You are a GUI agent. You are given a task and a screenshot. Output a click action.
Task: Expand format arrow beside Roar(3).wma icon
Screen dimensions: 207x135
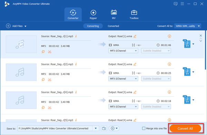pos(193,100)
